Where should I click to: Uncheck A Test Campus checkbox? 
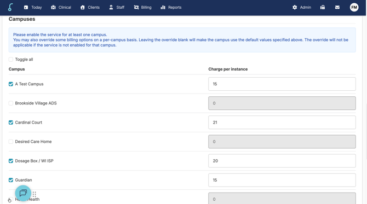[11, 84]
